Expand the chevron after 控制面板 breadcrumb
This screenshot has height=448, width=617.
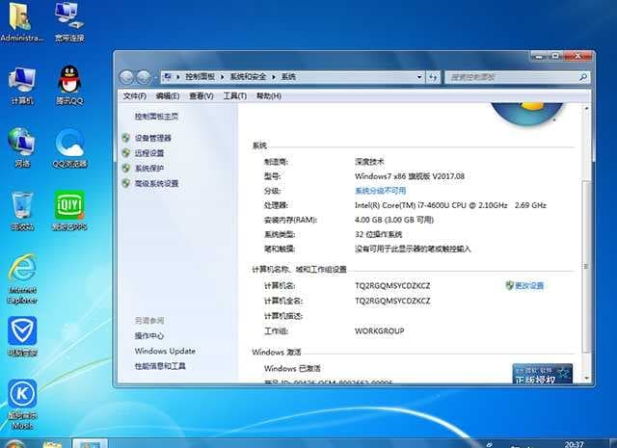(x=222, y=77)
